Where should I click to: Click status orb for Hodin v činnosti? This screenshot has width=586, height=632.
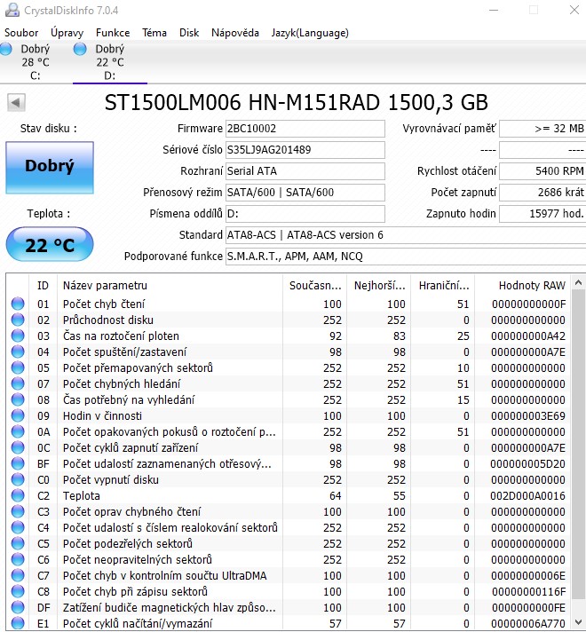click(18, 416)
